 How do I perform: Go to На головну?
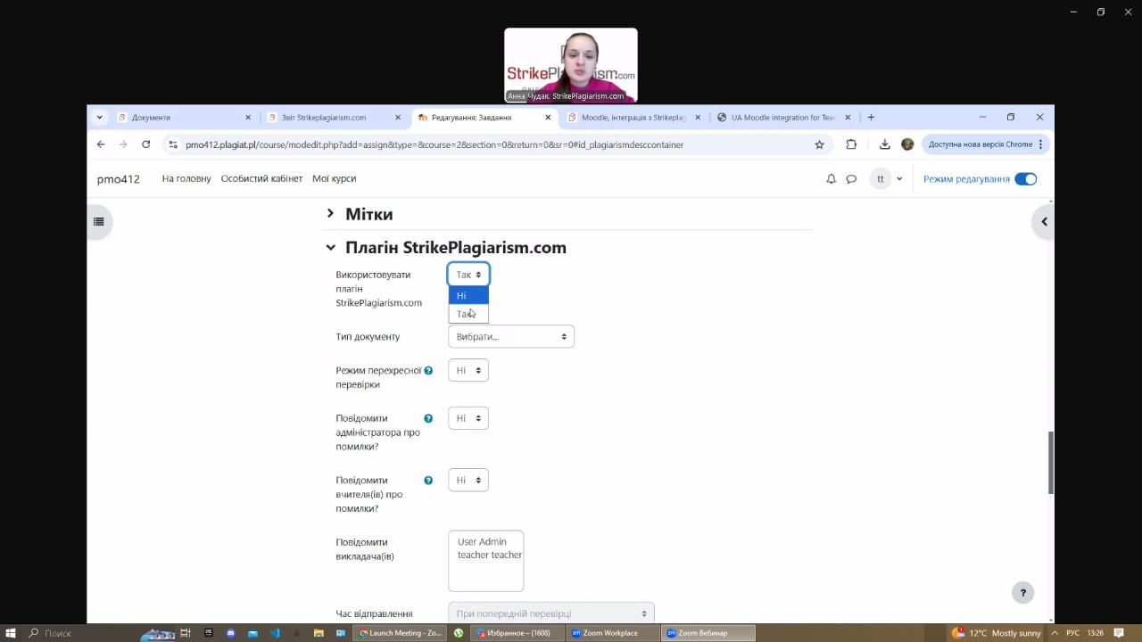(x=186, y=179)
